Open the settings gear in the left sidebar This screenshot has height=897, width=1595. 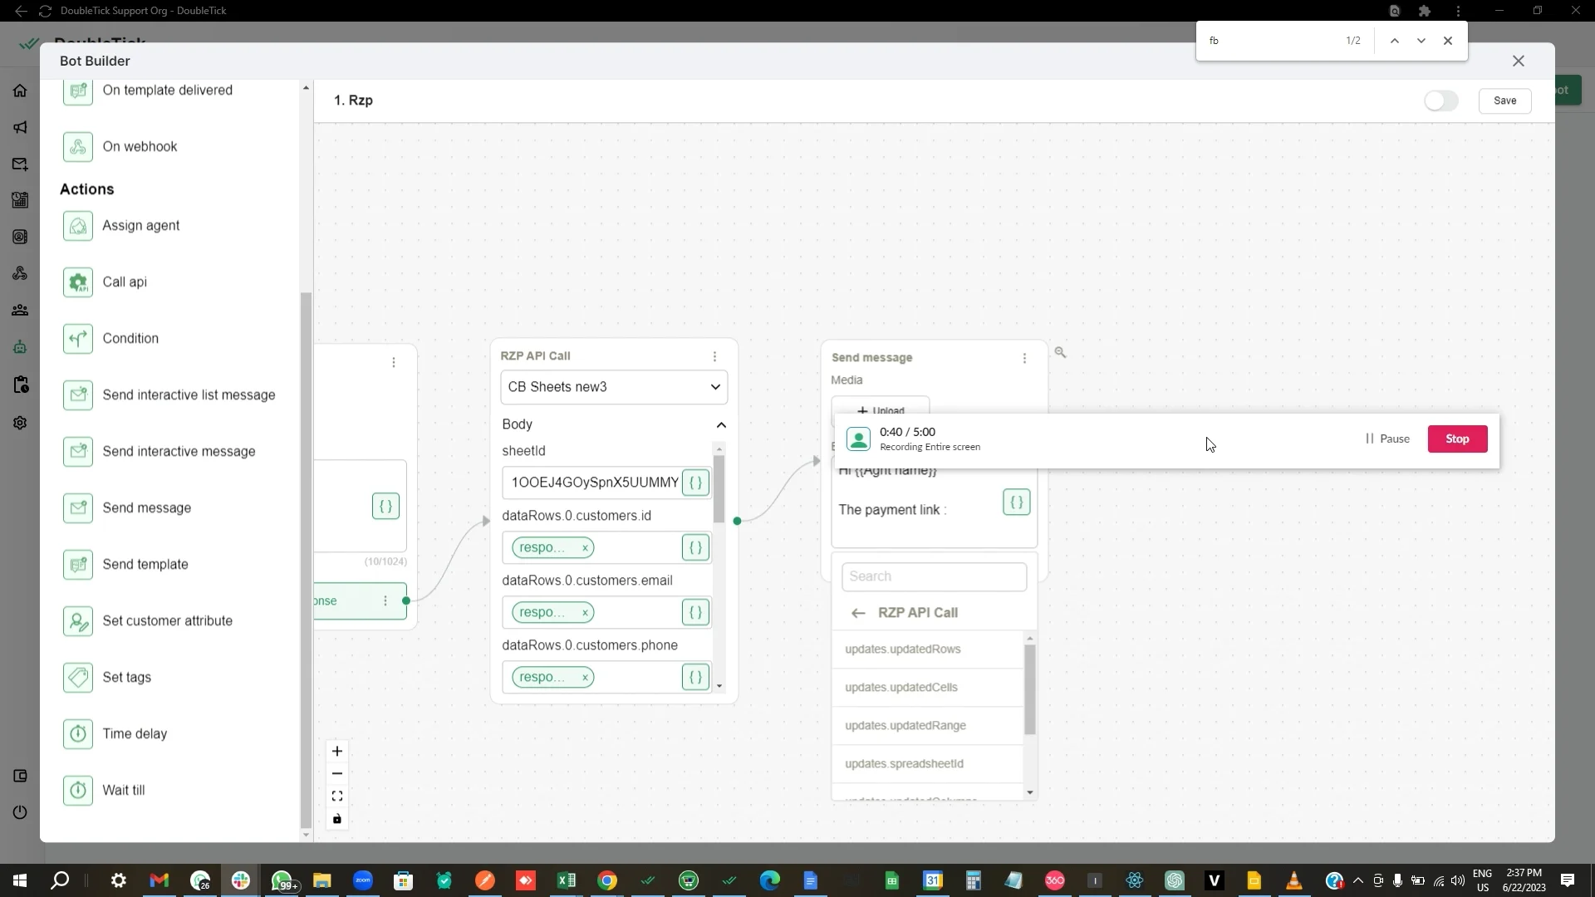click(20, 424)
